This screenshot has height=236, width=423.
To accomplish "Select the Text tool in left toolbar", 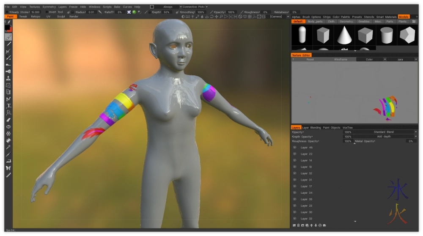I will click(8, 106).
